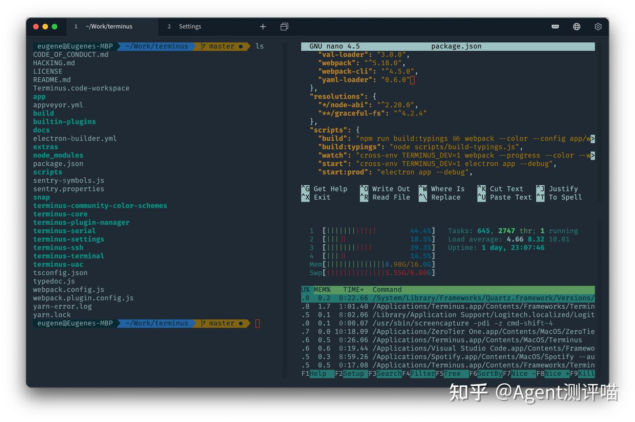Click the F9 Kill label in htop
The width and height of the screenshot is (635, 422).
[x=582, y=373]
